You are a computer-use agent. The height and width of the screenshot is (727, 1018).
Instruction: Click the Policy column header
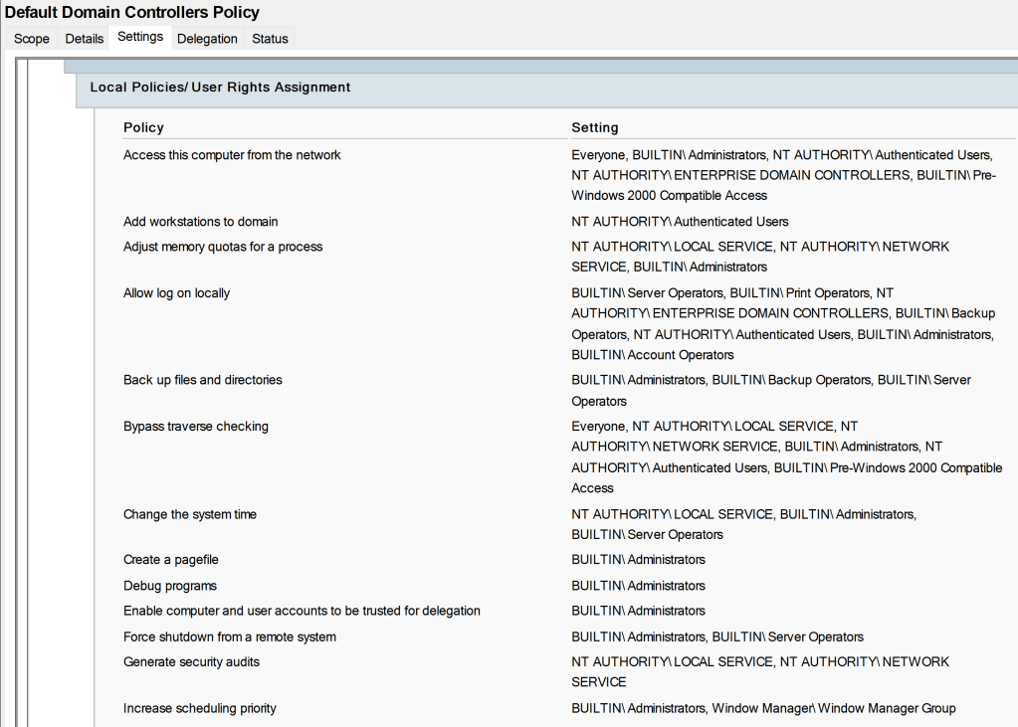(143, 127)
